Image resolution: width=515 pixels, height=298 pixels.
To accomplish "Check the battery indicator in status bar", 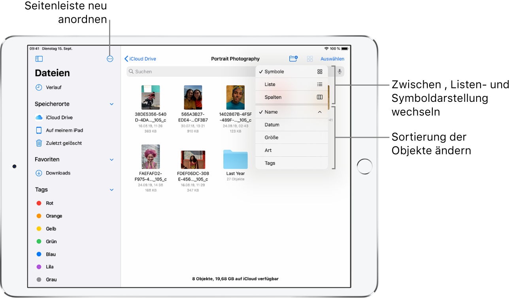I will pyautogui.click(x=345, y=49).
